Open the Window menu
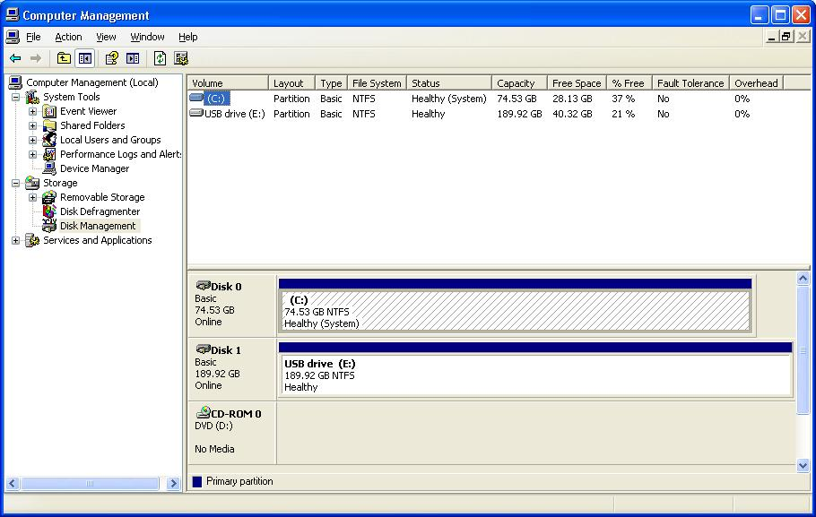Viewport: 816px width, 517px height. pos(147,37)
